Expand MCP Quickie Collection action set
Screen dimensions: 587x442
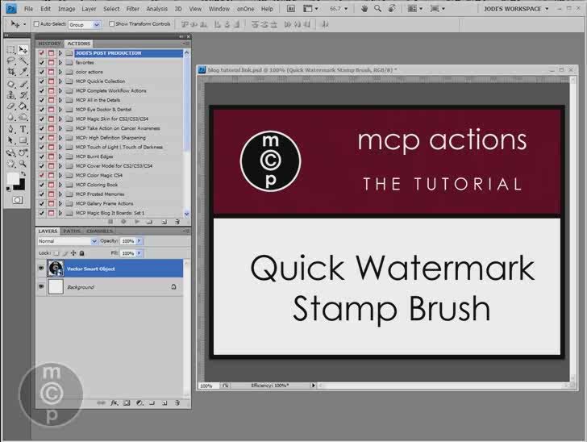[x=60, y=81]
